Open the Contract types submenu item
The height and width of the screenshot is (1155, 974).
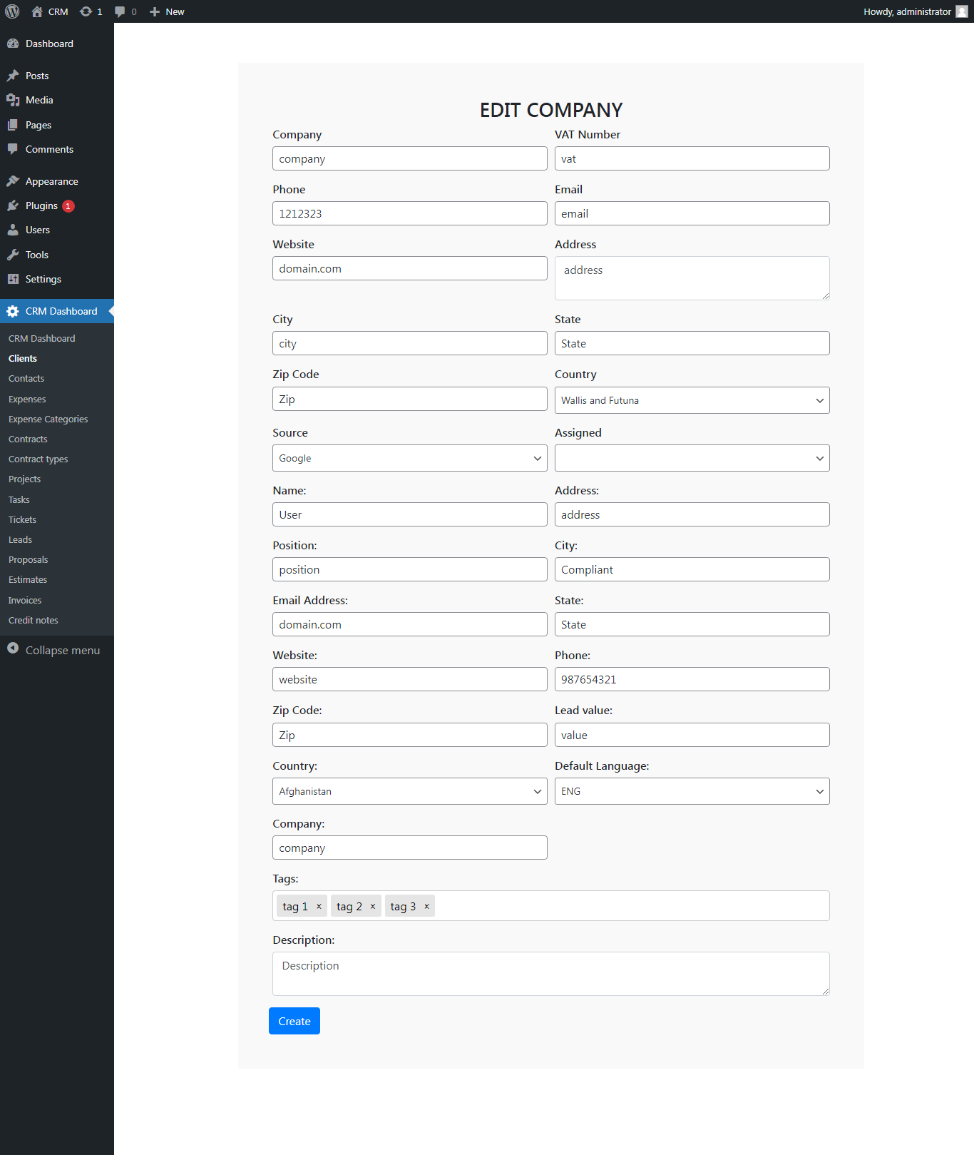(x=39, y=459)
